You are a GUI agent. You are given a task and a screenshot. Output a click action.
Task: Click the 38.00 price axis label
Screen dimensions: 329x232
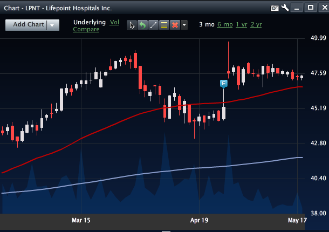tap(318, 213)
